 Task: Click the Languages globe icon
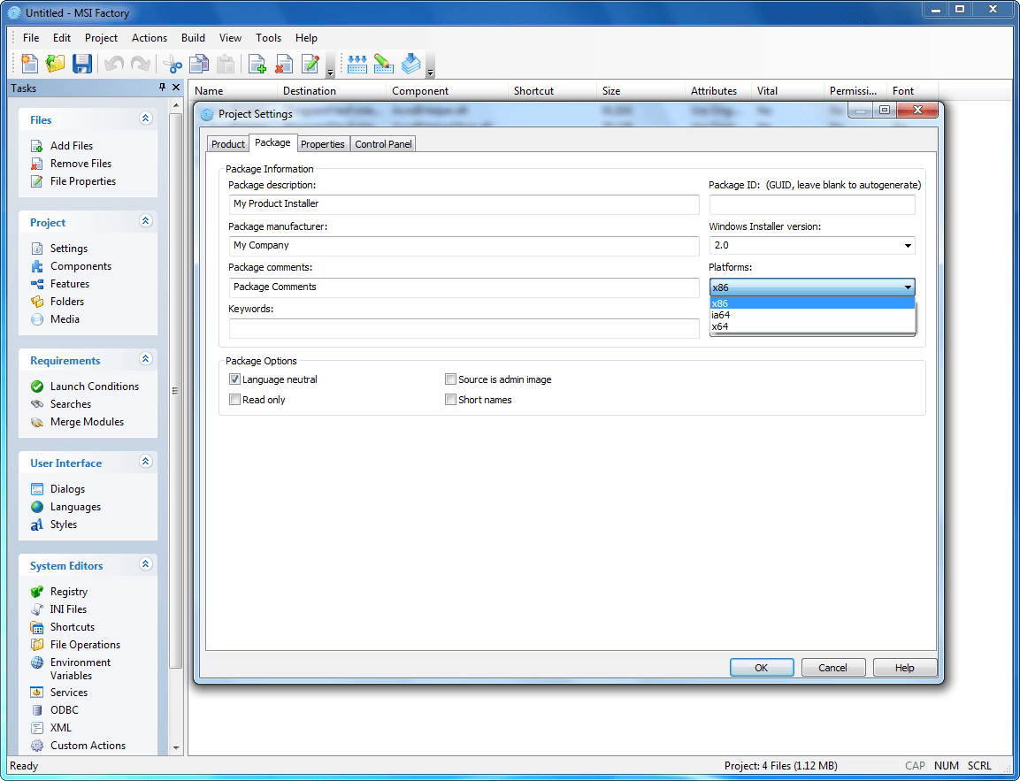point(37,507)
